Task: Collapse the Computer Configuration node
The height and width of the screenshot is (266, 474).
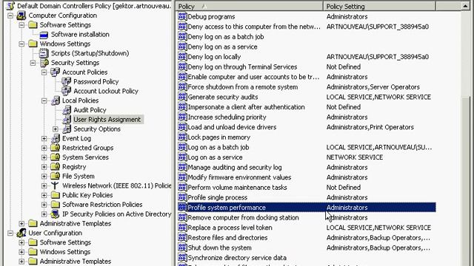Action: [10, 16]
